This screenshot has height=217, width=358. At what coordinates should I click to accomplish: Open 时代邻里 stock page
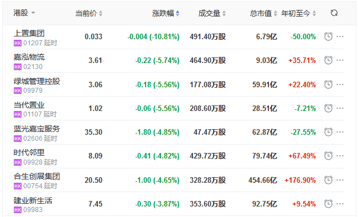pyautogui.click(x=29, y=152)
